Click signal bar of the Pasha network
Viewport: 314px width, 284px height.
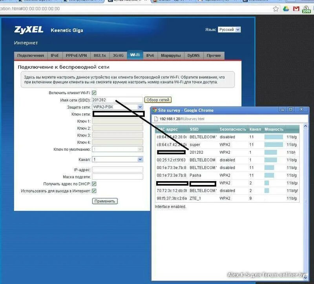269,175
